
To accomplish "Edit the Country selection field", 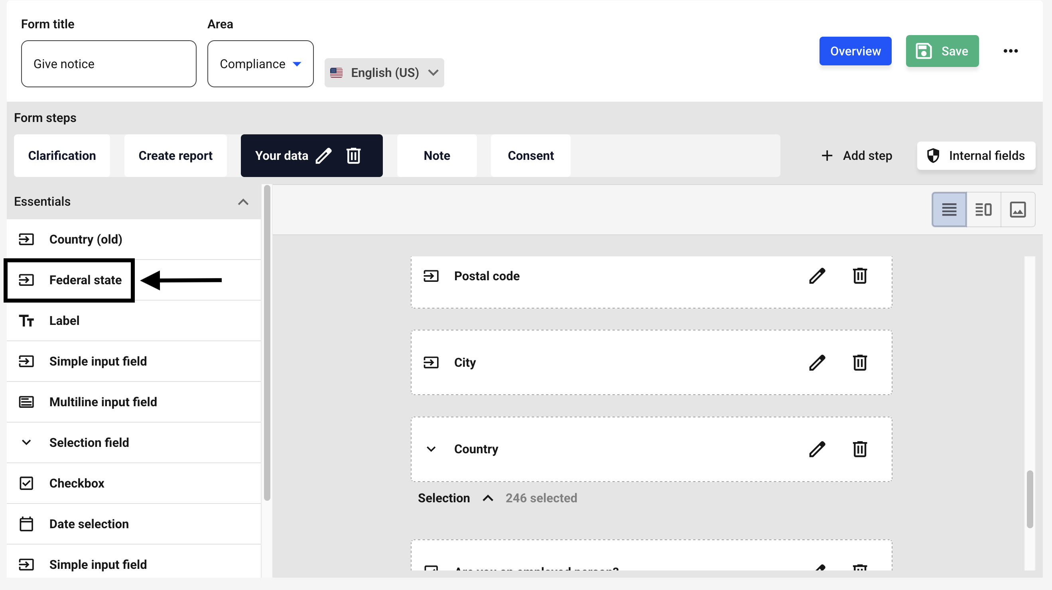I will pos(817,449).
